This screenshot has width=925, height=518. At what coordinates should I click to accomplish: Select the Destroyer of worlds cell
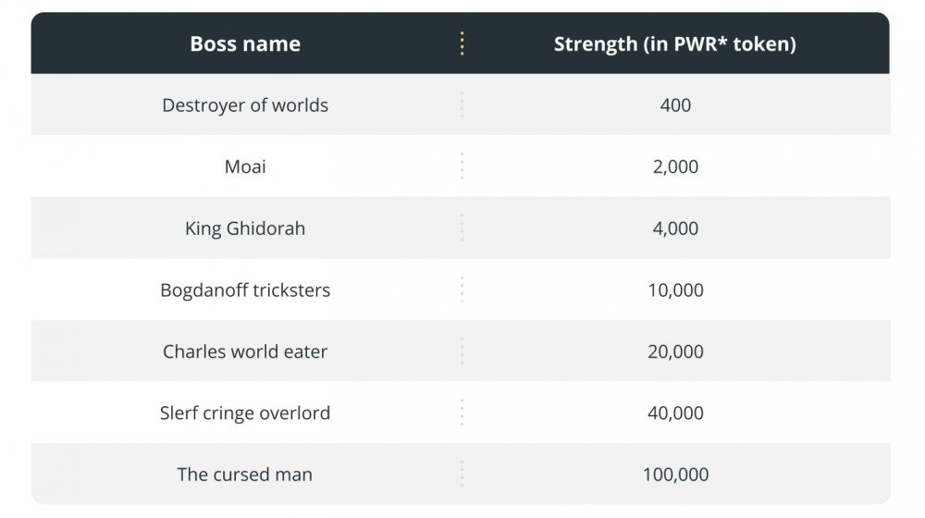[245, 105]
